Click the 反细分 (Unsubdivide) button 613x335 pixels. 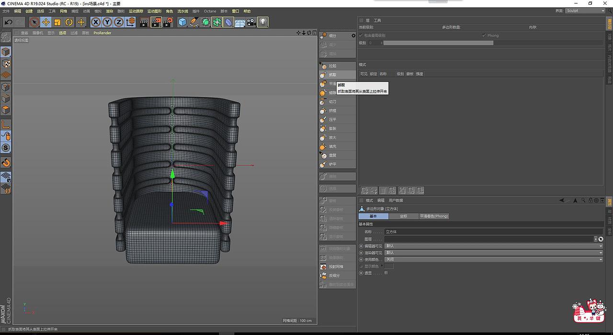tap(337, 276)
